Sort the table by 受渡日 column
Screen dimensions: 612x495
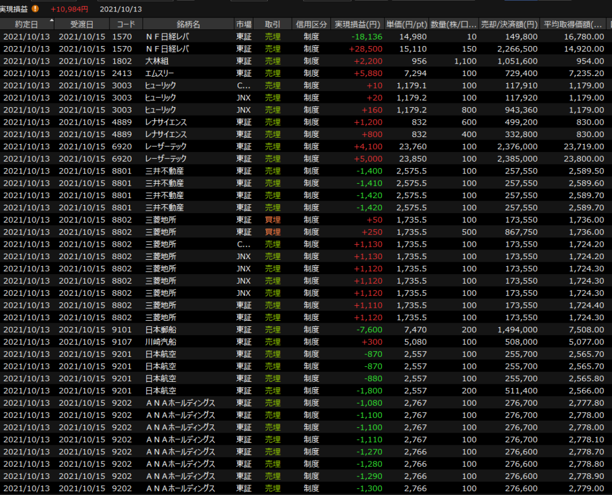[81, 25]
